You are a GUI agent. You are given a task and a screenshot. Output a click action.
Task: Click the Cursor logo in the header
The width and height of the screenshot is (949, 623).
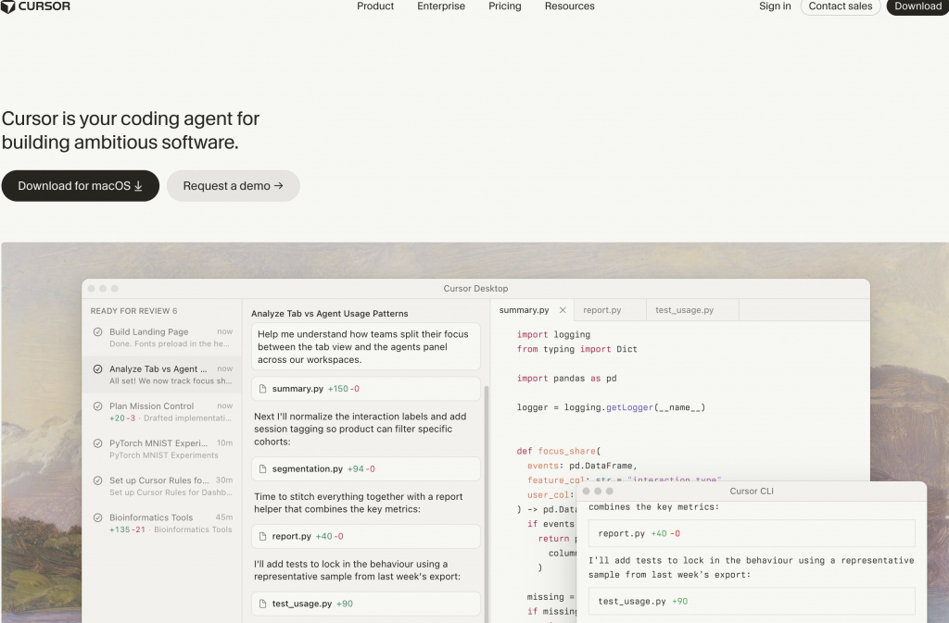[x=36, y=6]
